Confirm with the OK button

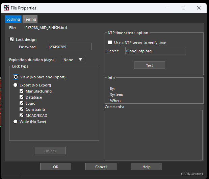(x=55, y=167)
